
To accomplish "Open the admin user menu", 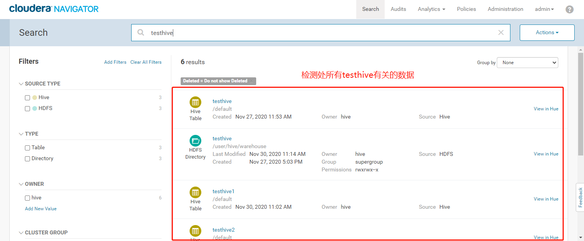I will [544, 9].
